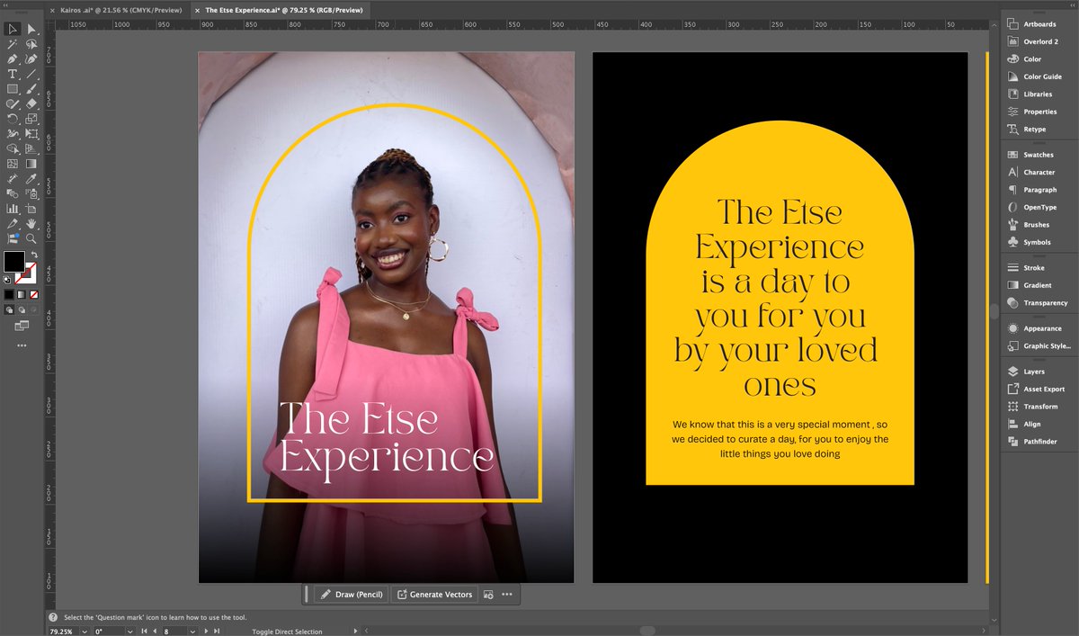Enable Draw Normal mode
This screenshot has width=1079, height=636.
coord(8,309)
